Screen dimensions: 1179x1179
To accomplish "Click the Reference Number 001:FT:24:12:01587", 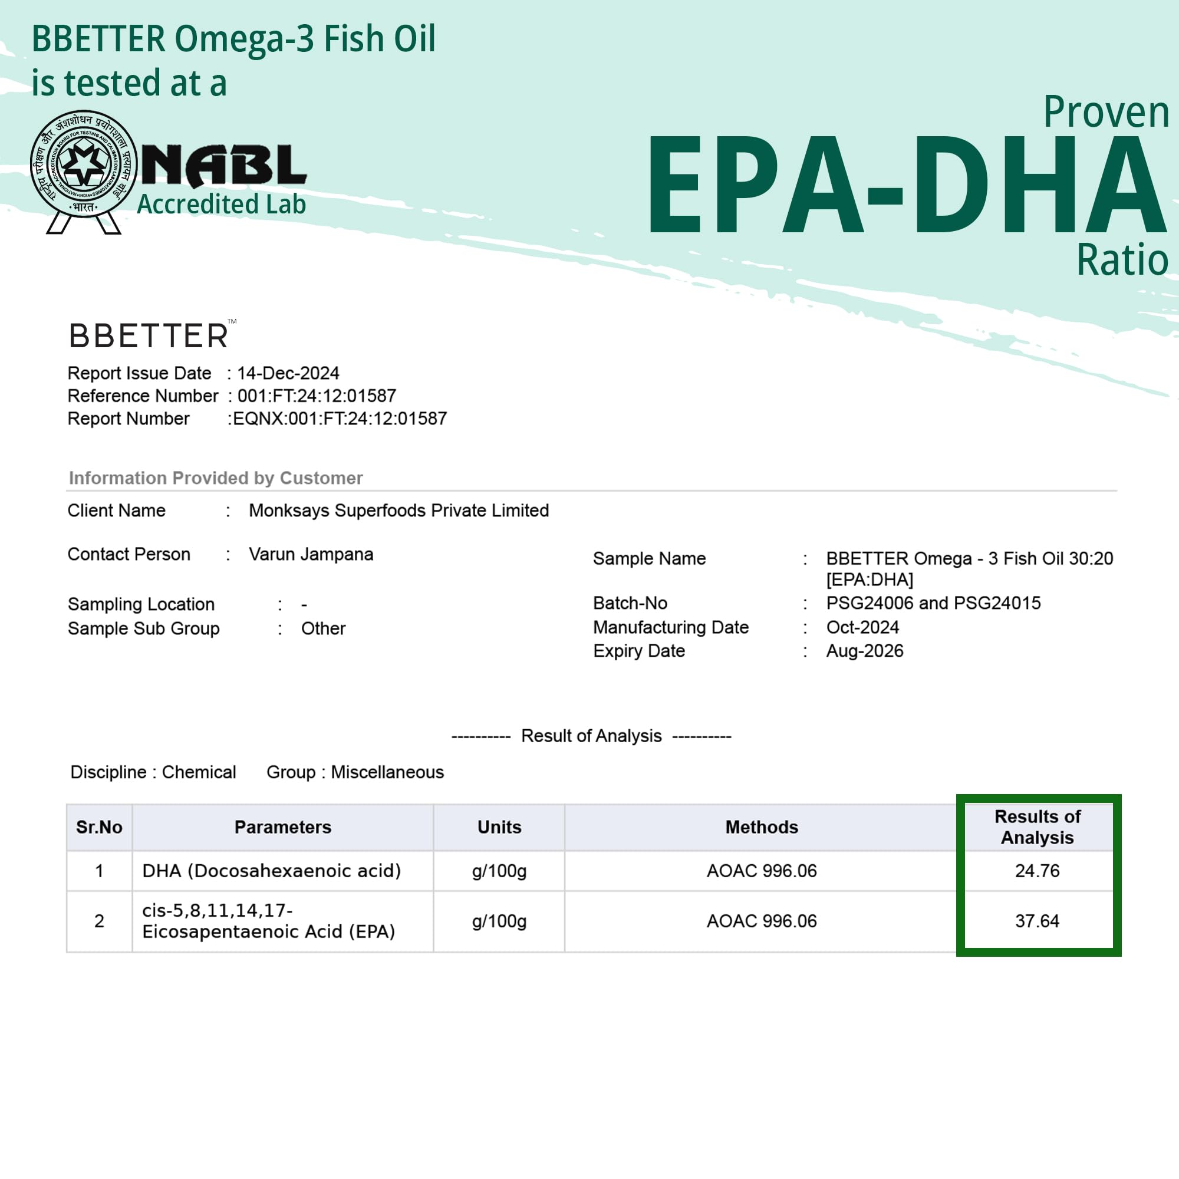I will [x=316, y=396].
